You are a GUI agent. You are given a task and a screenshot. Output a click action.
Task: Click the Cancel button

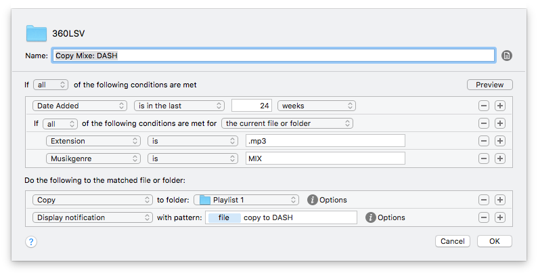click(452, 241)
